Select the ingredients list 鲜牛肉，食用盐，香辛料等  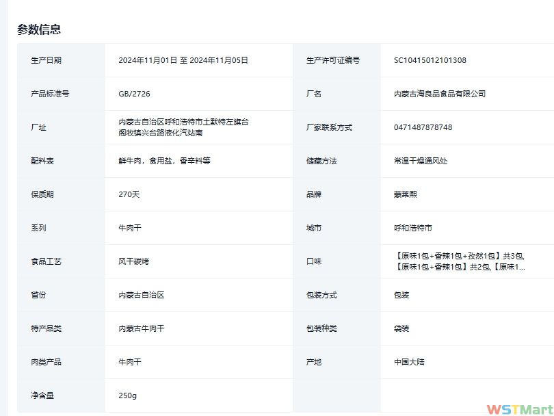(x=164, y=161)
